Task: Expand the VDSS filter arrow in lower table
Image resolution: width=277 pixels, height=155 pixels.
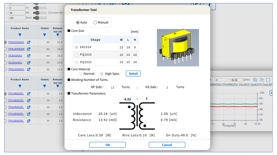Action: click(x=44, y=86)
